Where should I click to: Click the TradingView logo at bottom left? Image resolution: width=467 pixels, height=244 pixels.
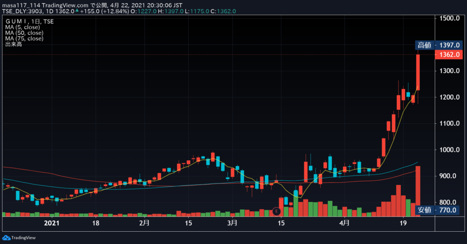[x=19, y=238]
